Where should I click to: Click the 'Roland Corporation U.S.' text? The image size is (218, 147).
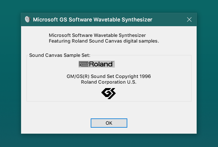click(x=109, y=82)
